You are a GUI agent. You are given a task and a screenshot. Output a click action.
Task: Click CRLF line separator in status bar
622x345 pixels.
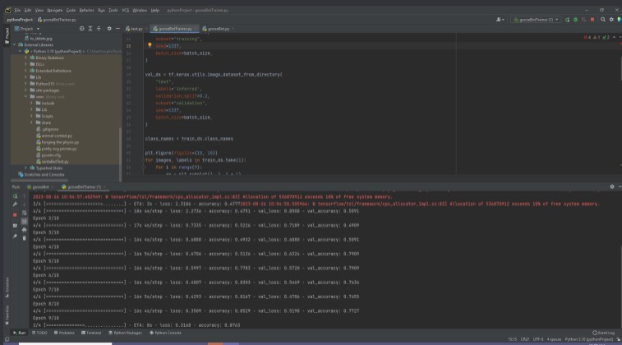click(x=525, y=339)
